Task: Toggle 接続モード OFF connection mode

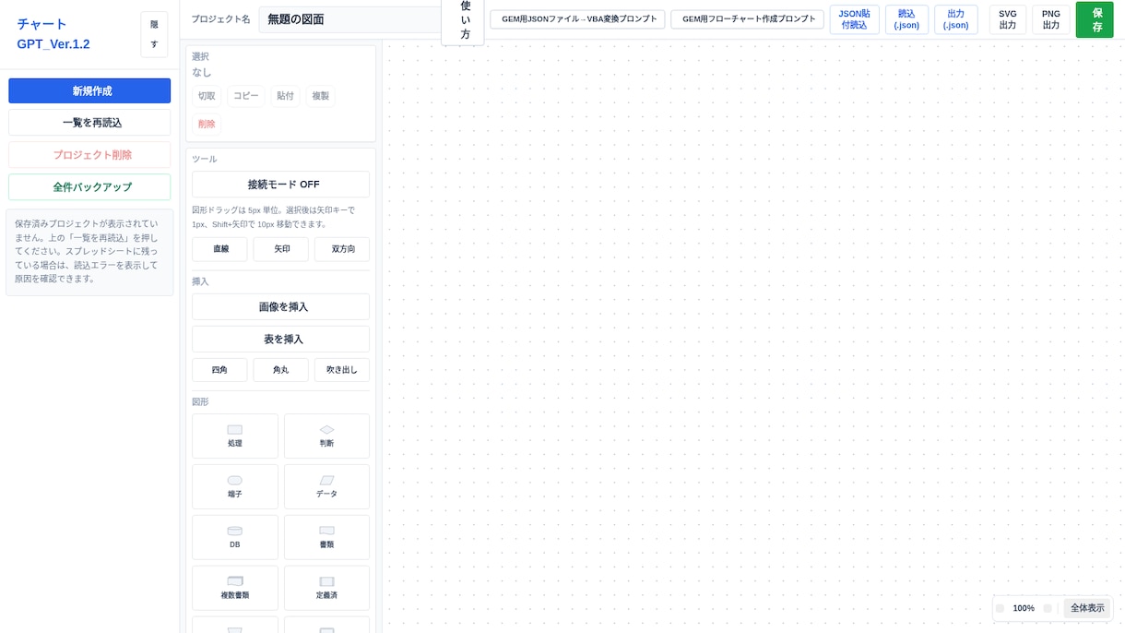Action: [280, 185]
